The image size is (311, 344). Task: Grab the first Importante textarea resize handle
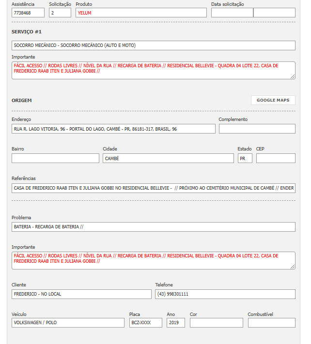point(293,76)
